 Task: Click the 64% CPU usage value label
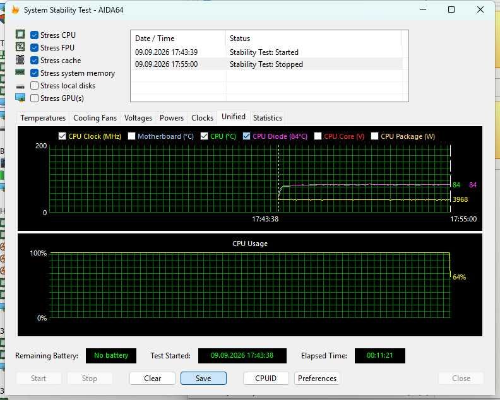click(x=459, y=278)
